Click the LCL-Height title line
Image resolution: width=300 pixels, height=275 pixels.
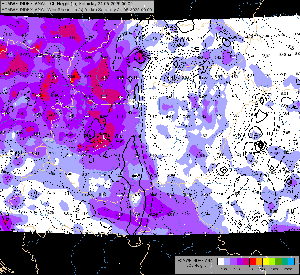67,4
